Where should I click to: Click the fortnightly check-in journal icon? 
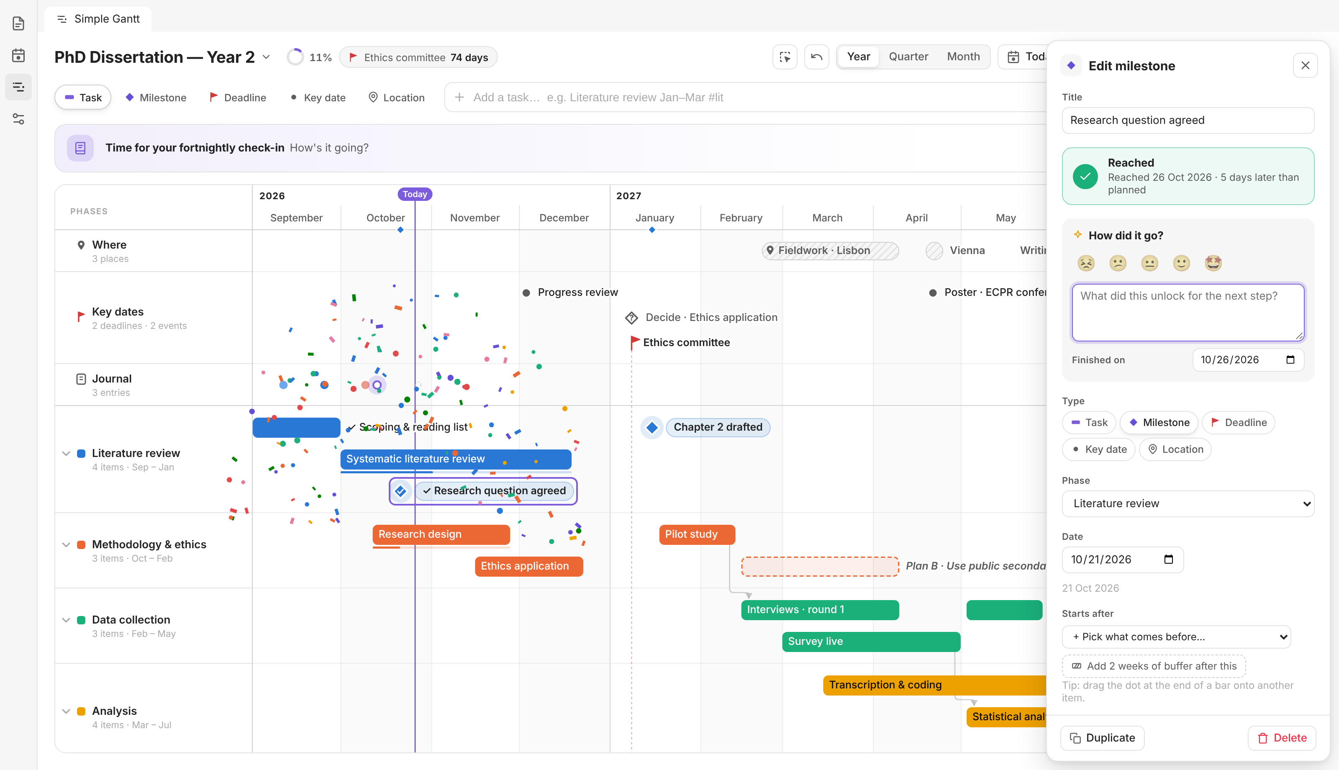pyautogui.click(x=80, y=148)
